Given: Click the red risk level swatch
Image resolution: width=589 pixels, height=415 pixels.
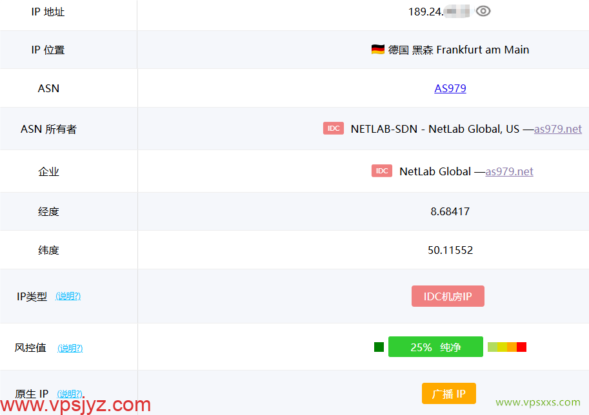Looking at the screenshot, I should click(521, 347).
